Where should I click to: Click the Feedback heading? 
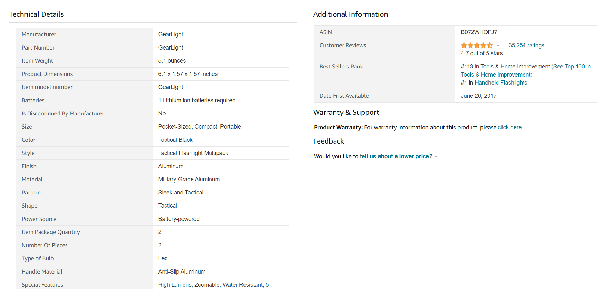click(x=328, y=141)
